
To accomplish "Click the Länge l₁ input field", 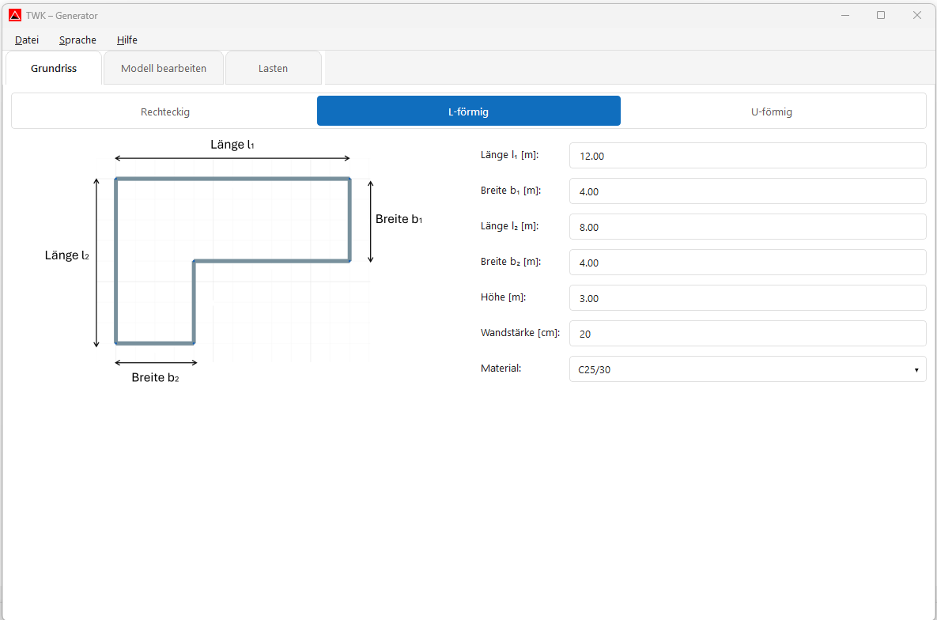I will pyautogui.click(x=746, y=156).
